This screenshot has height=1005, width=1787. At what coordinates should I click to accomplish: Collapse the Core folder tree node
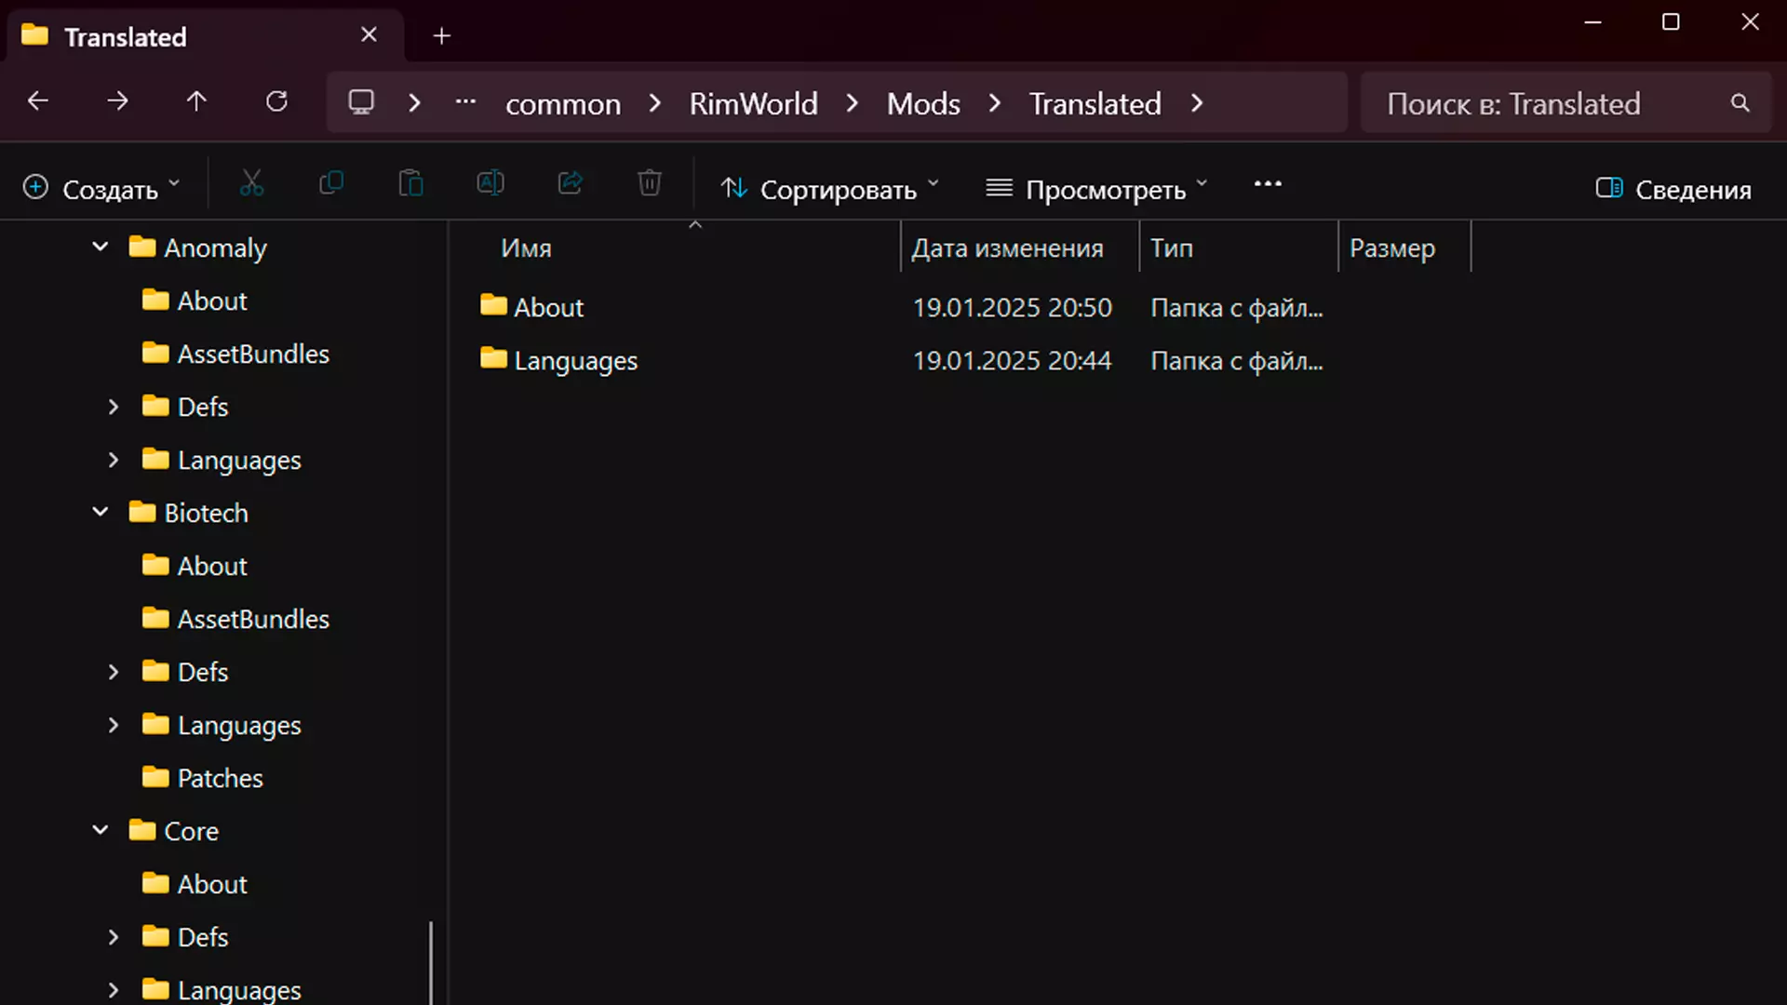[x=101, y=830]
